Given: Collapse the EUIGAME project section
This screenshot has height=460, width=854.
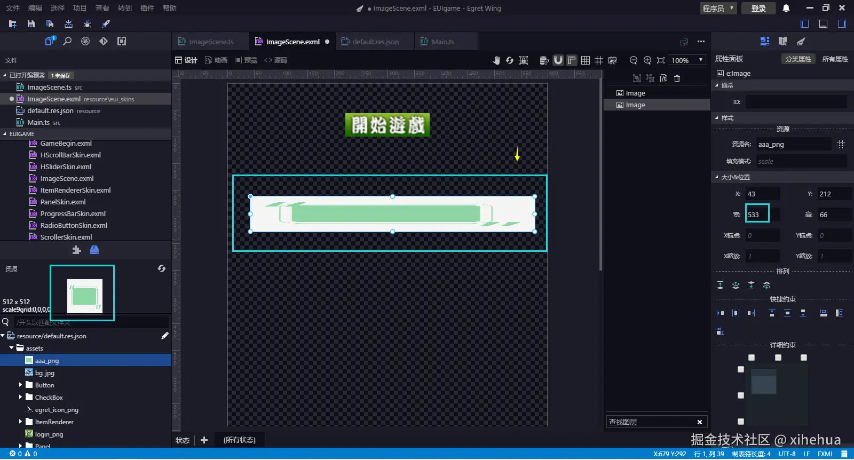Looking at the screenshot, I should (5, 134).
